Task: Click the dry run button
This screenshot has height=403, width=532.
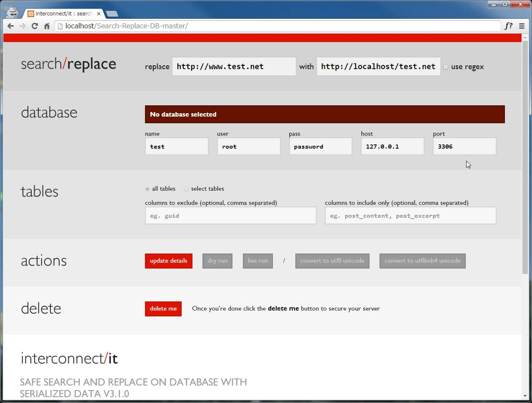Action: click(x=217, y=261)
